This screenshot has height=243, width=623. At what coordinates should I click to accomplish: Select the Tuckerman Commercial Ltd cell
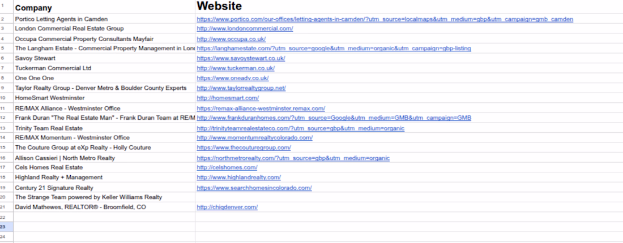tap(104, 68)
